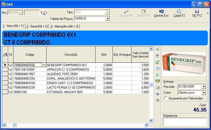
Task: Select ALGODAO TOPZ 25GR description
Action: click(x=71, y=74)
